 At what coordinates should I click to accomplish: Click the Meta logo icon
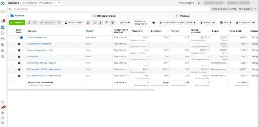coord(3,3)
